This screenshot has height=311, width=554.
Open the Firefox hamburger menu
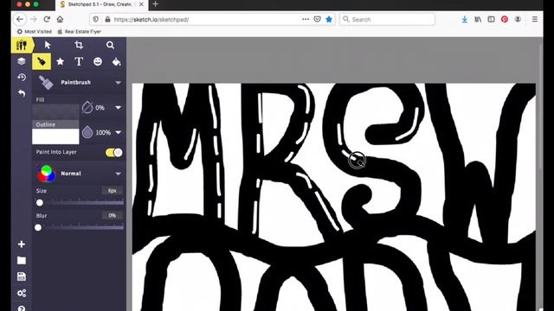tap(535, 19)
